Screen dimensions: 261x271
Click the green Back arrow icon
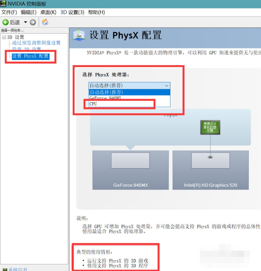tap(6, 22)
